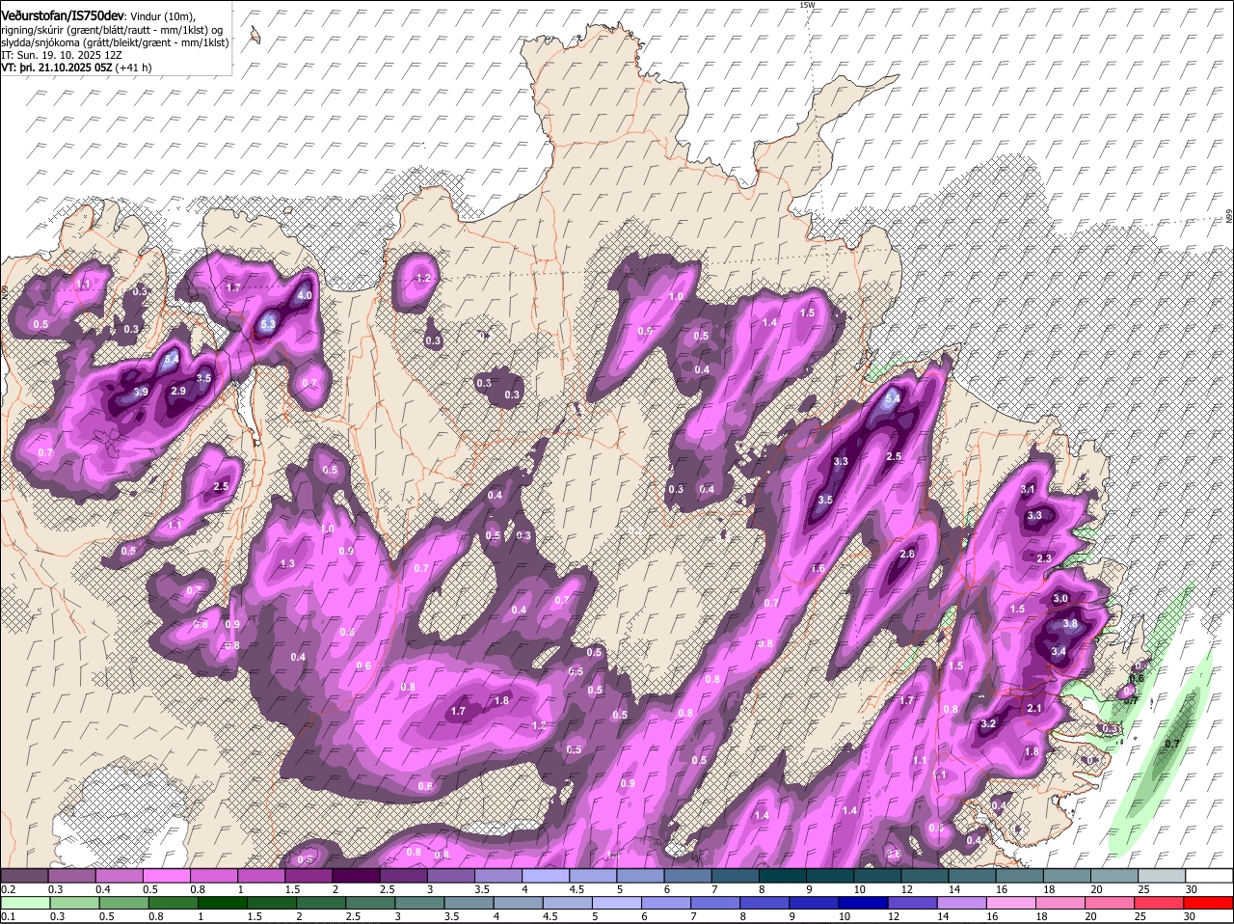Image resolution: width=1234 pixels, height=924 pixels.
Task: Click the 3.2 precipitation value on map
Action: 988,724
